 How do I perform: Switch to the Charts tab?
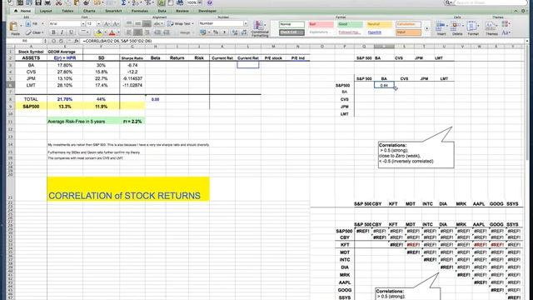[x=89, y=11]
